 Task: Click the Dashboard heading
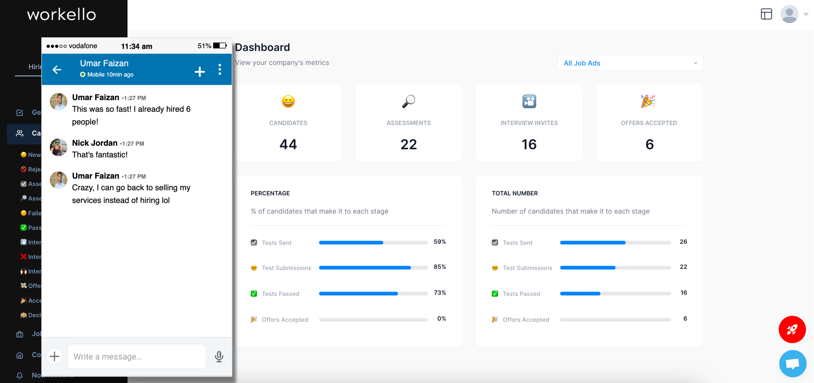pyautogui.click(x=262, y=47)
